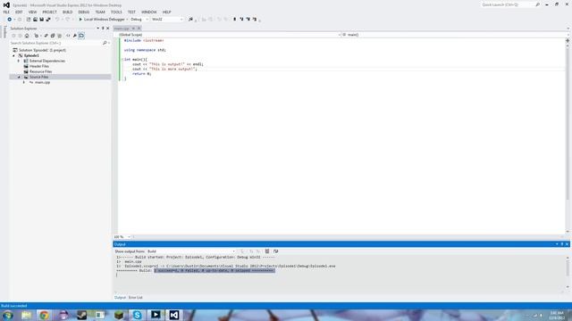Click the editor vertical scrollbar
Screen dimensions: 572x321
(x=568, y=124)
